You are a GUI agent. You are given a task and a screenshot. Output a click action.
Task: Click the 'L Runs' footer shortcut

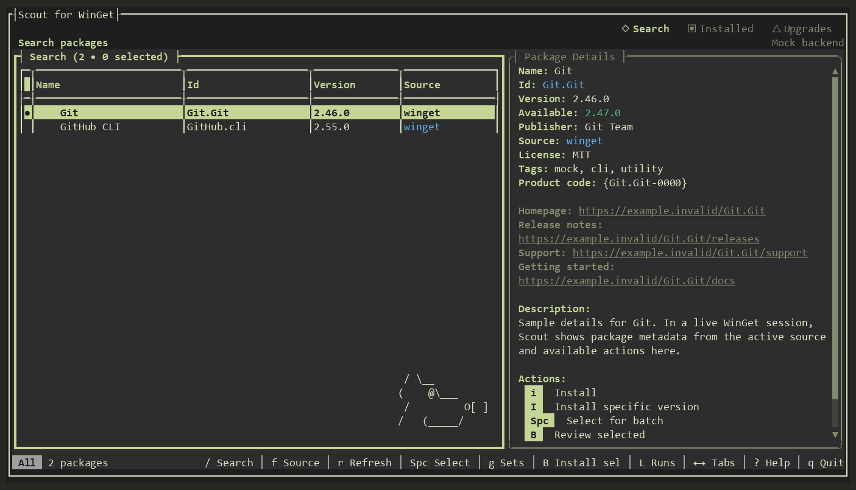coord(657,463)
